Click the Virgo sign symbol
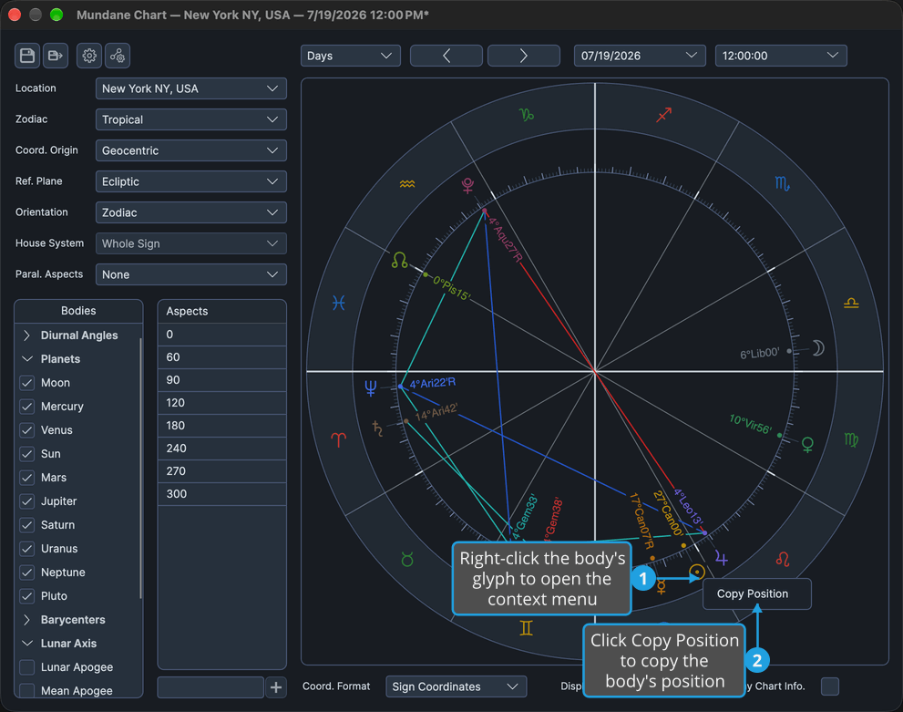The height and width of the screenshot is (712, 903). [x=851, y=440]
